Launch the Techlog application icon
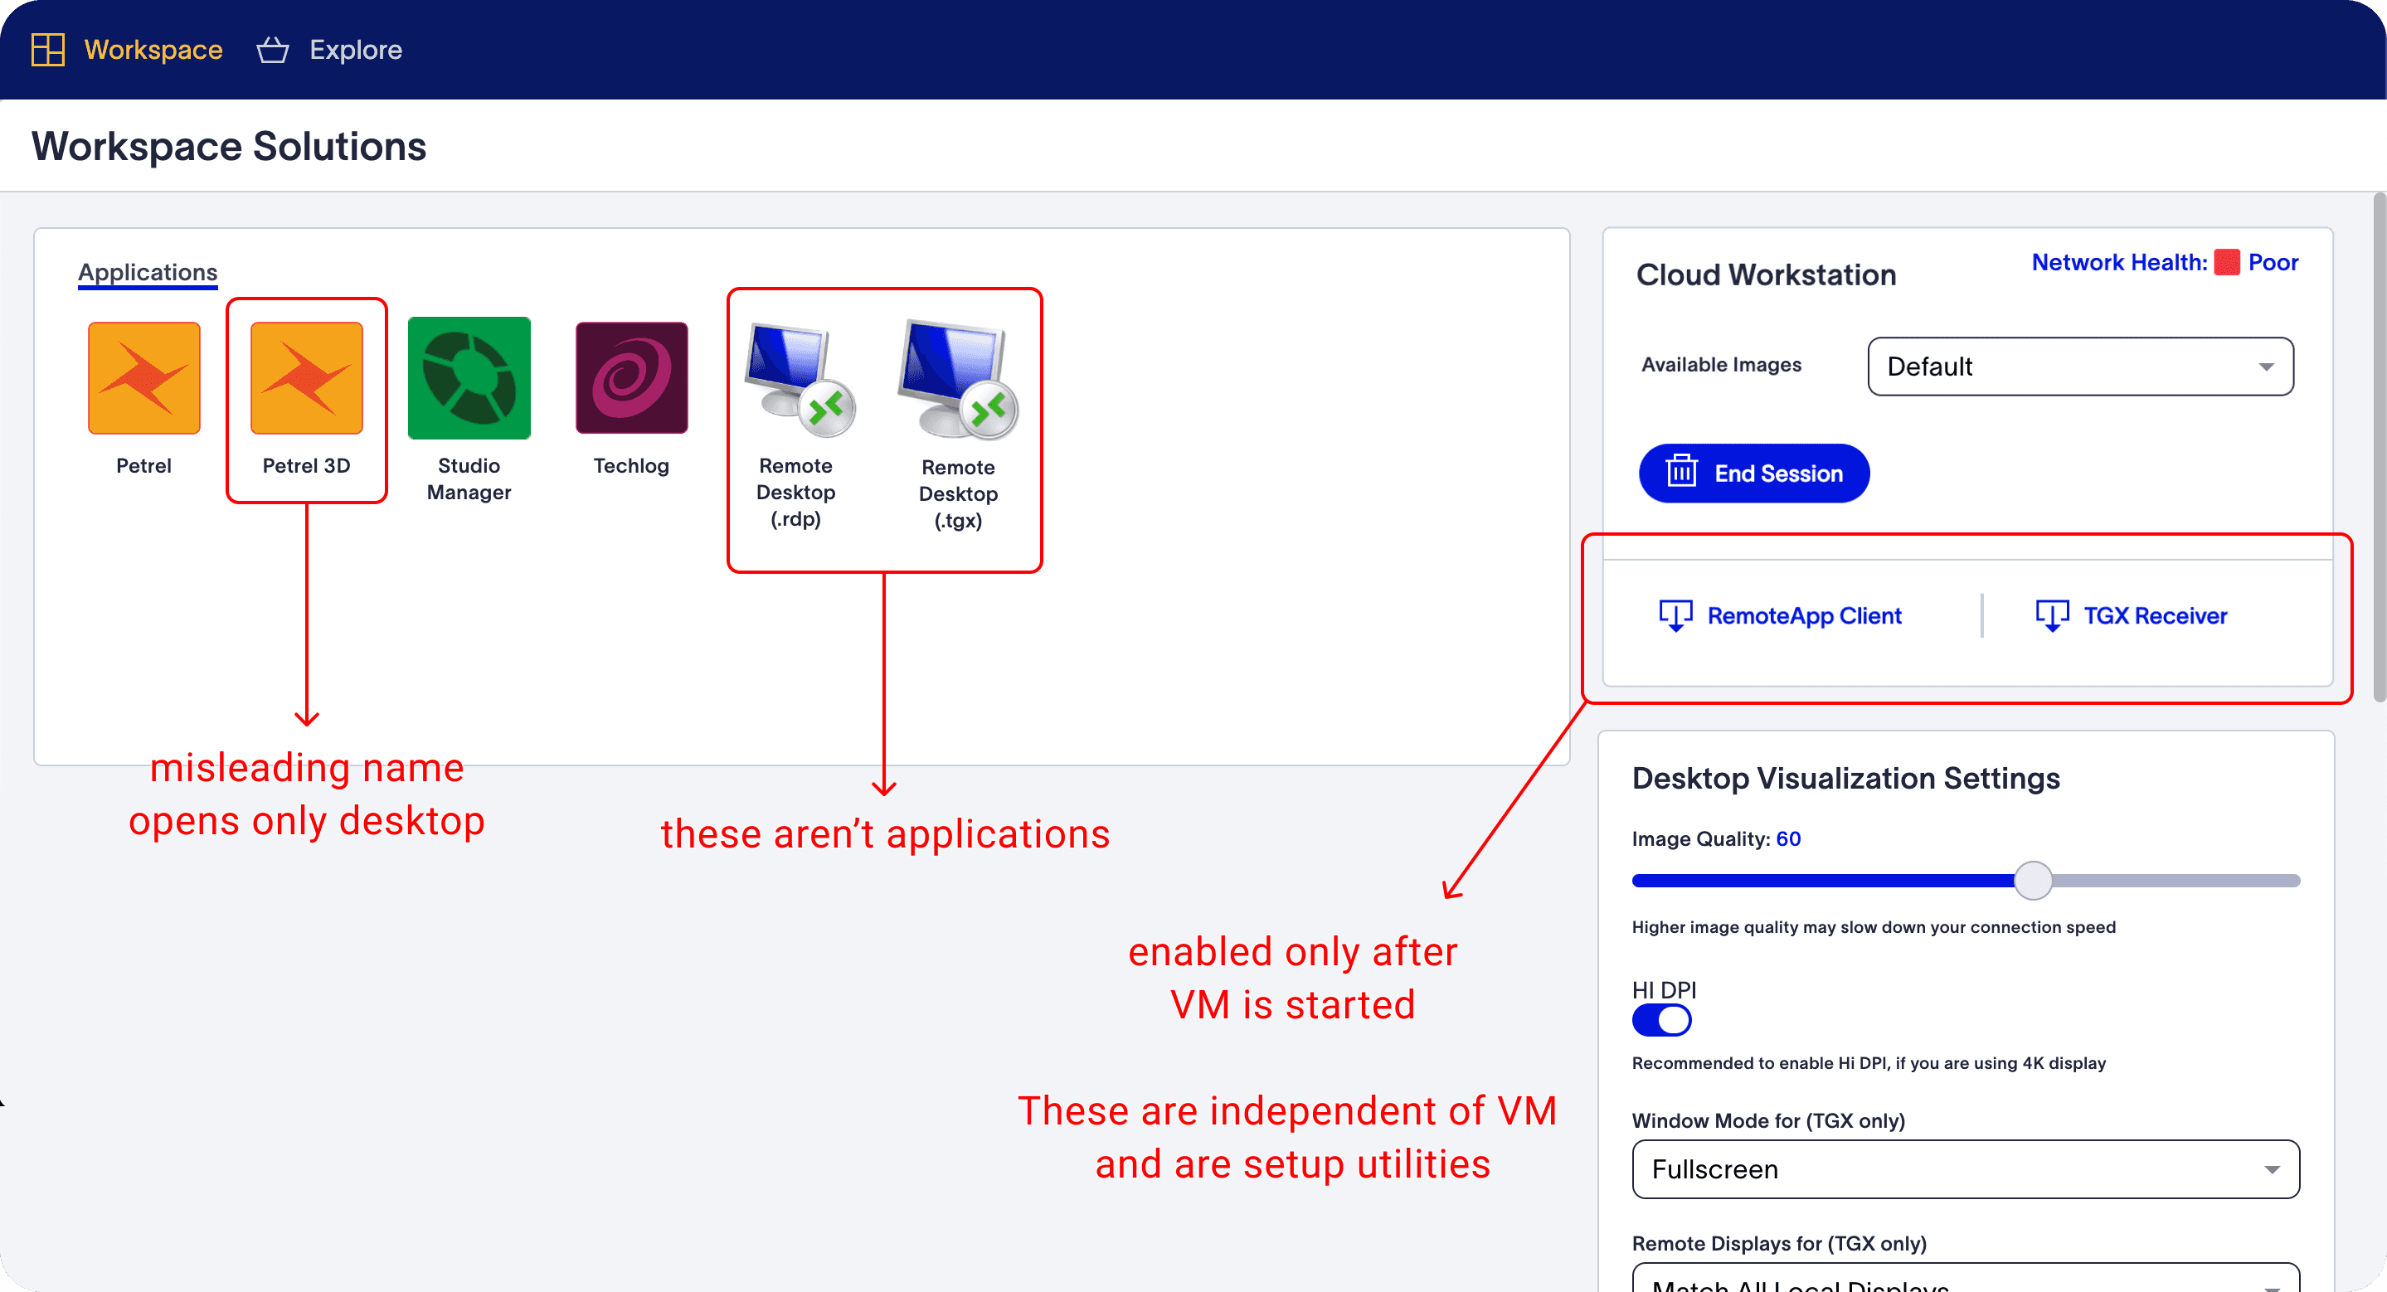The height and width of the screenshot is (1292, 2387). click(632, 378)
